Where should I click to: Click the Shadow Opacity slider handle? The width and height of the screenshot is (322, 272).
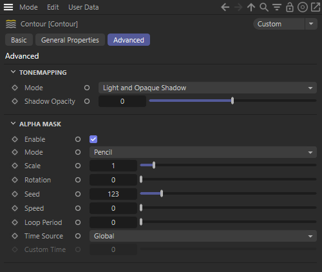(232, 101)
